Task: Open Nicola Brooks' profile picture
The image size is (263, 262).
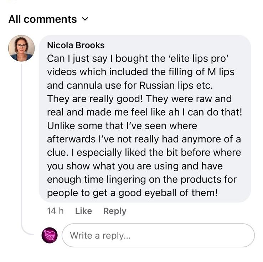Action: (x=21, y=48)
